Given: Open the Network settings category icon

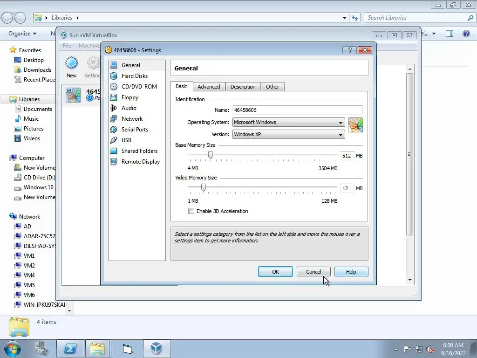Looking at the screenshot, I should pyautogui.click(x=114, y=119).
